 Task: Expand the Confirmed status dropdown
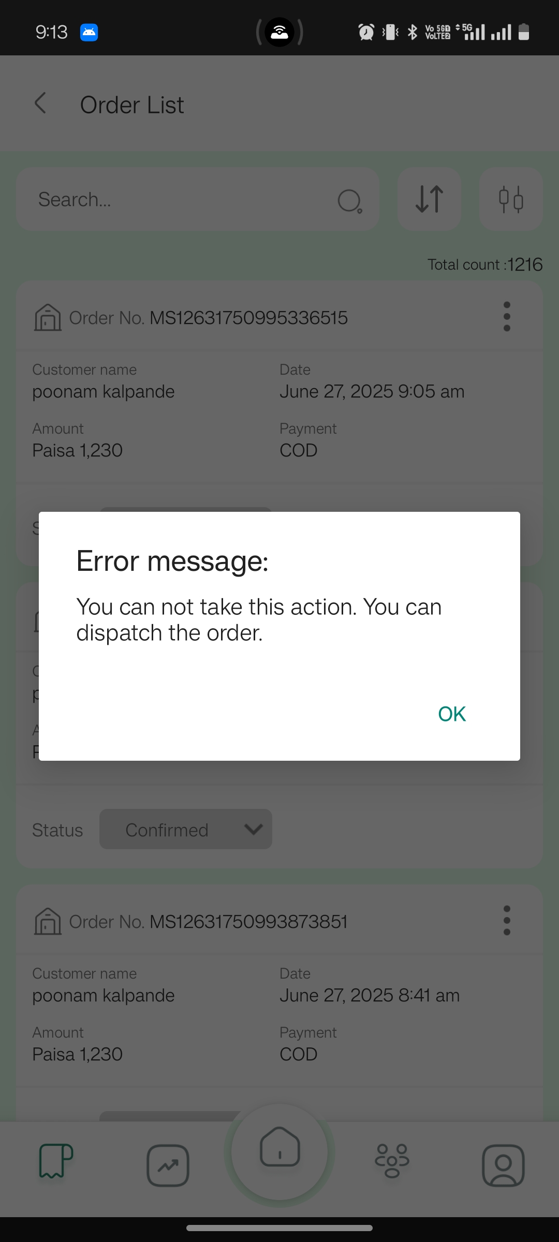point(186,830)
